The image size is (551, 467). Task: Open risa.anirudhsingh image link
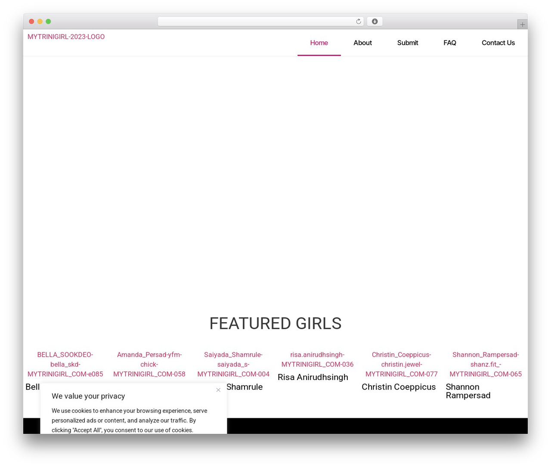(x=317, y=359)
